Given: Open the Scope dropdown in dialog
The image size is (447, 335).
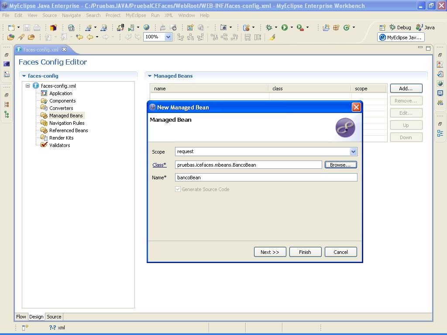Looking at the screenshot, I should tap(353, 151).
